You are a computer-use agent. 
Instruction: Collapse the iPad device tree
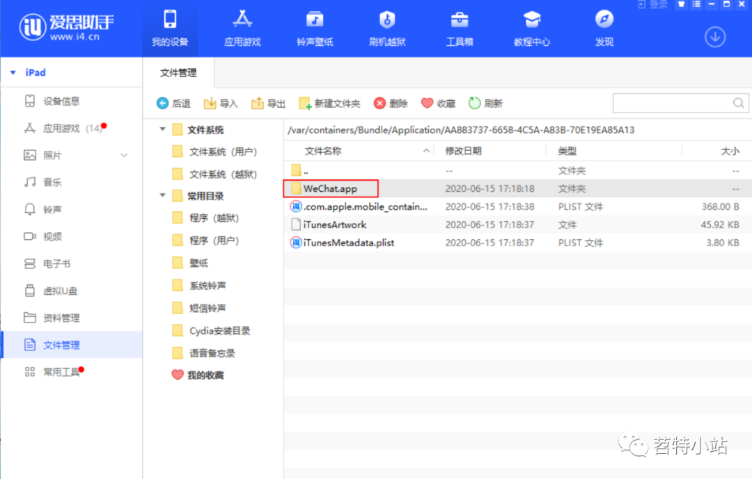click(x=13, y=73)
